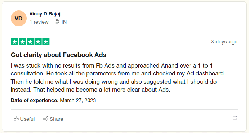Image resolution: width=249 pixels, height=133 pixels.
Task: Click the Share network icon
Action: coord(46,119)
